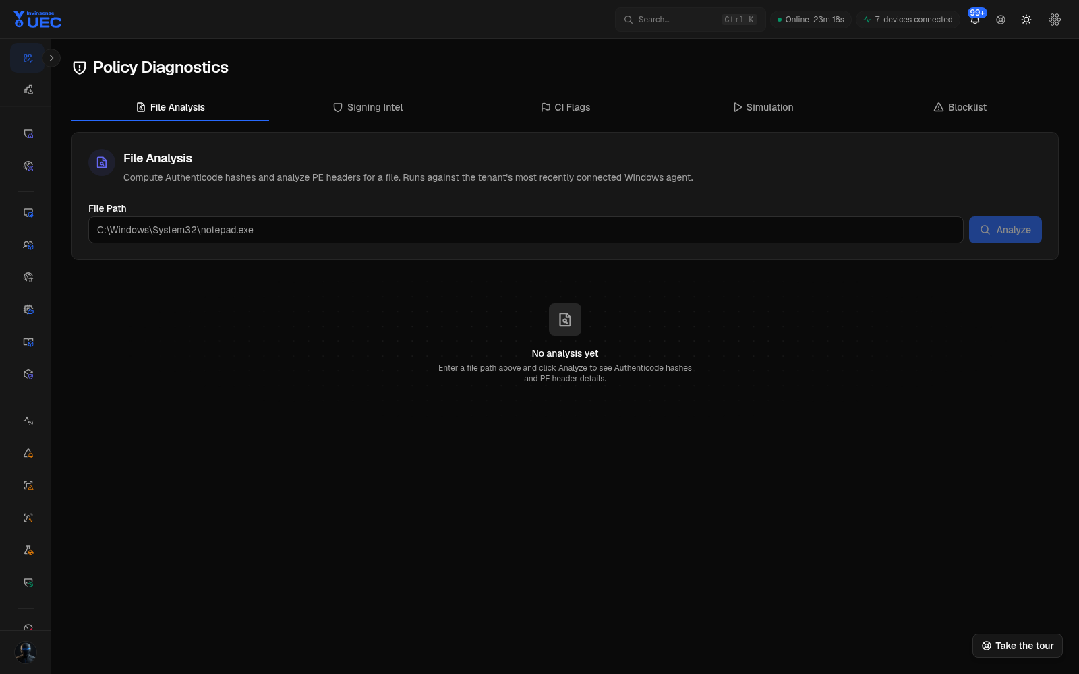Viewport: 1079px width, 674px height.
Task: Open the CPU chip with folder sidebar icon
Action: [28, 309]
